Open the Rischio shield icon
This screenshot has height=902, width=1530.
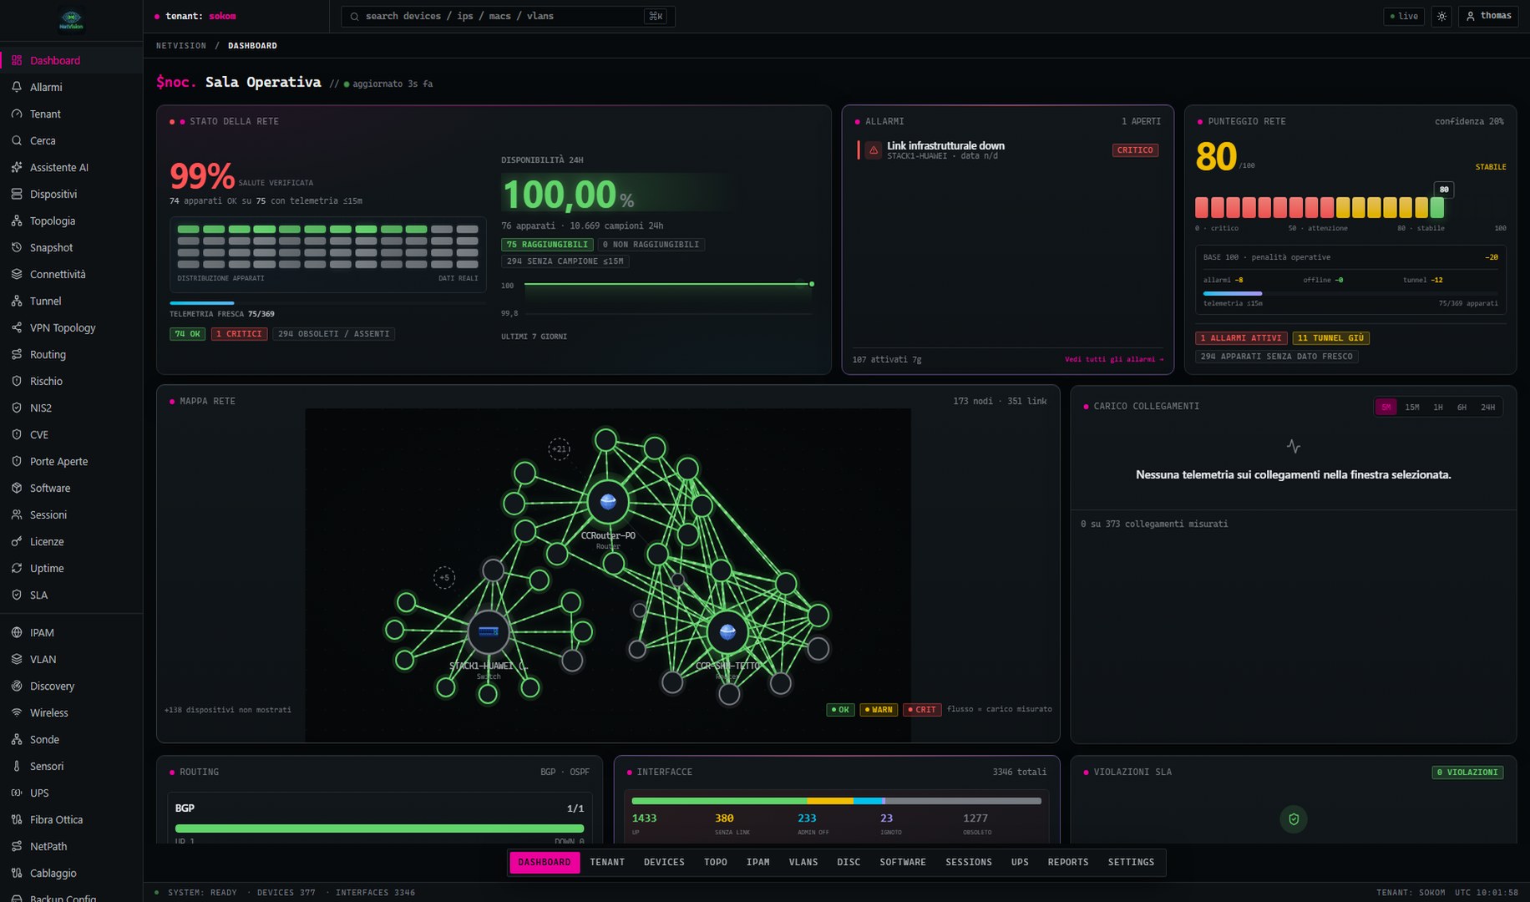coord(17,381)
